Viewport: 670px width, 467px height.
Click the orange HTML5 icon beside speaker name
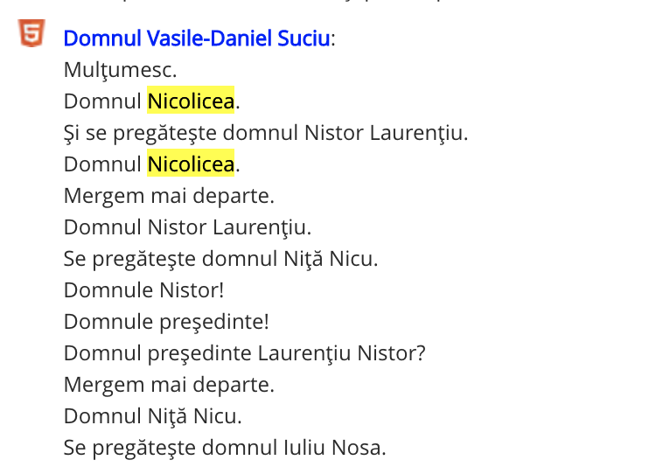(x=31, y=33)
